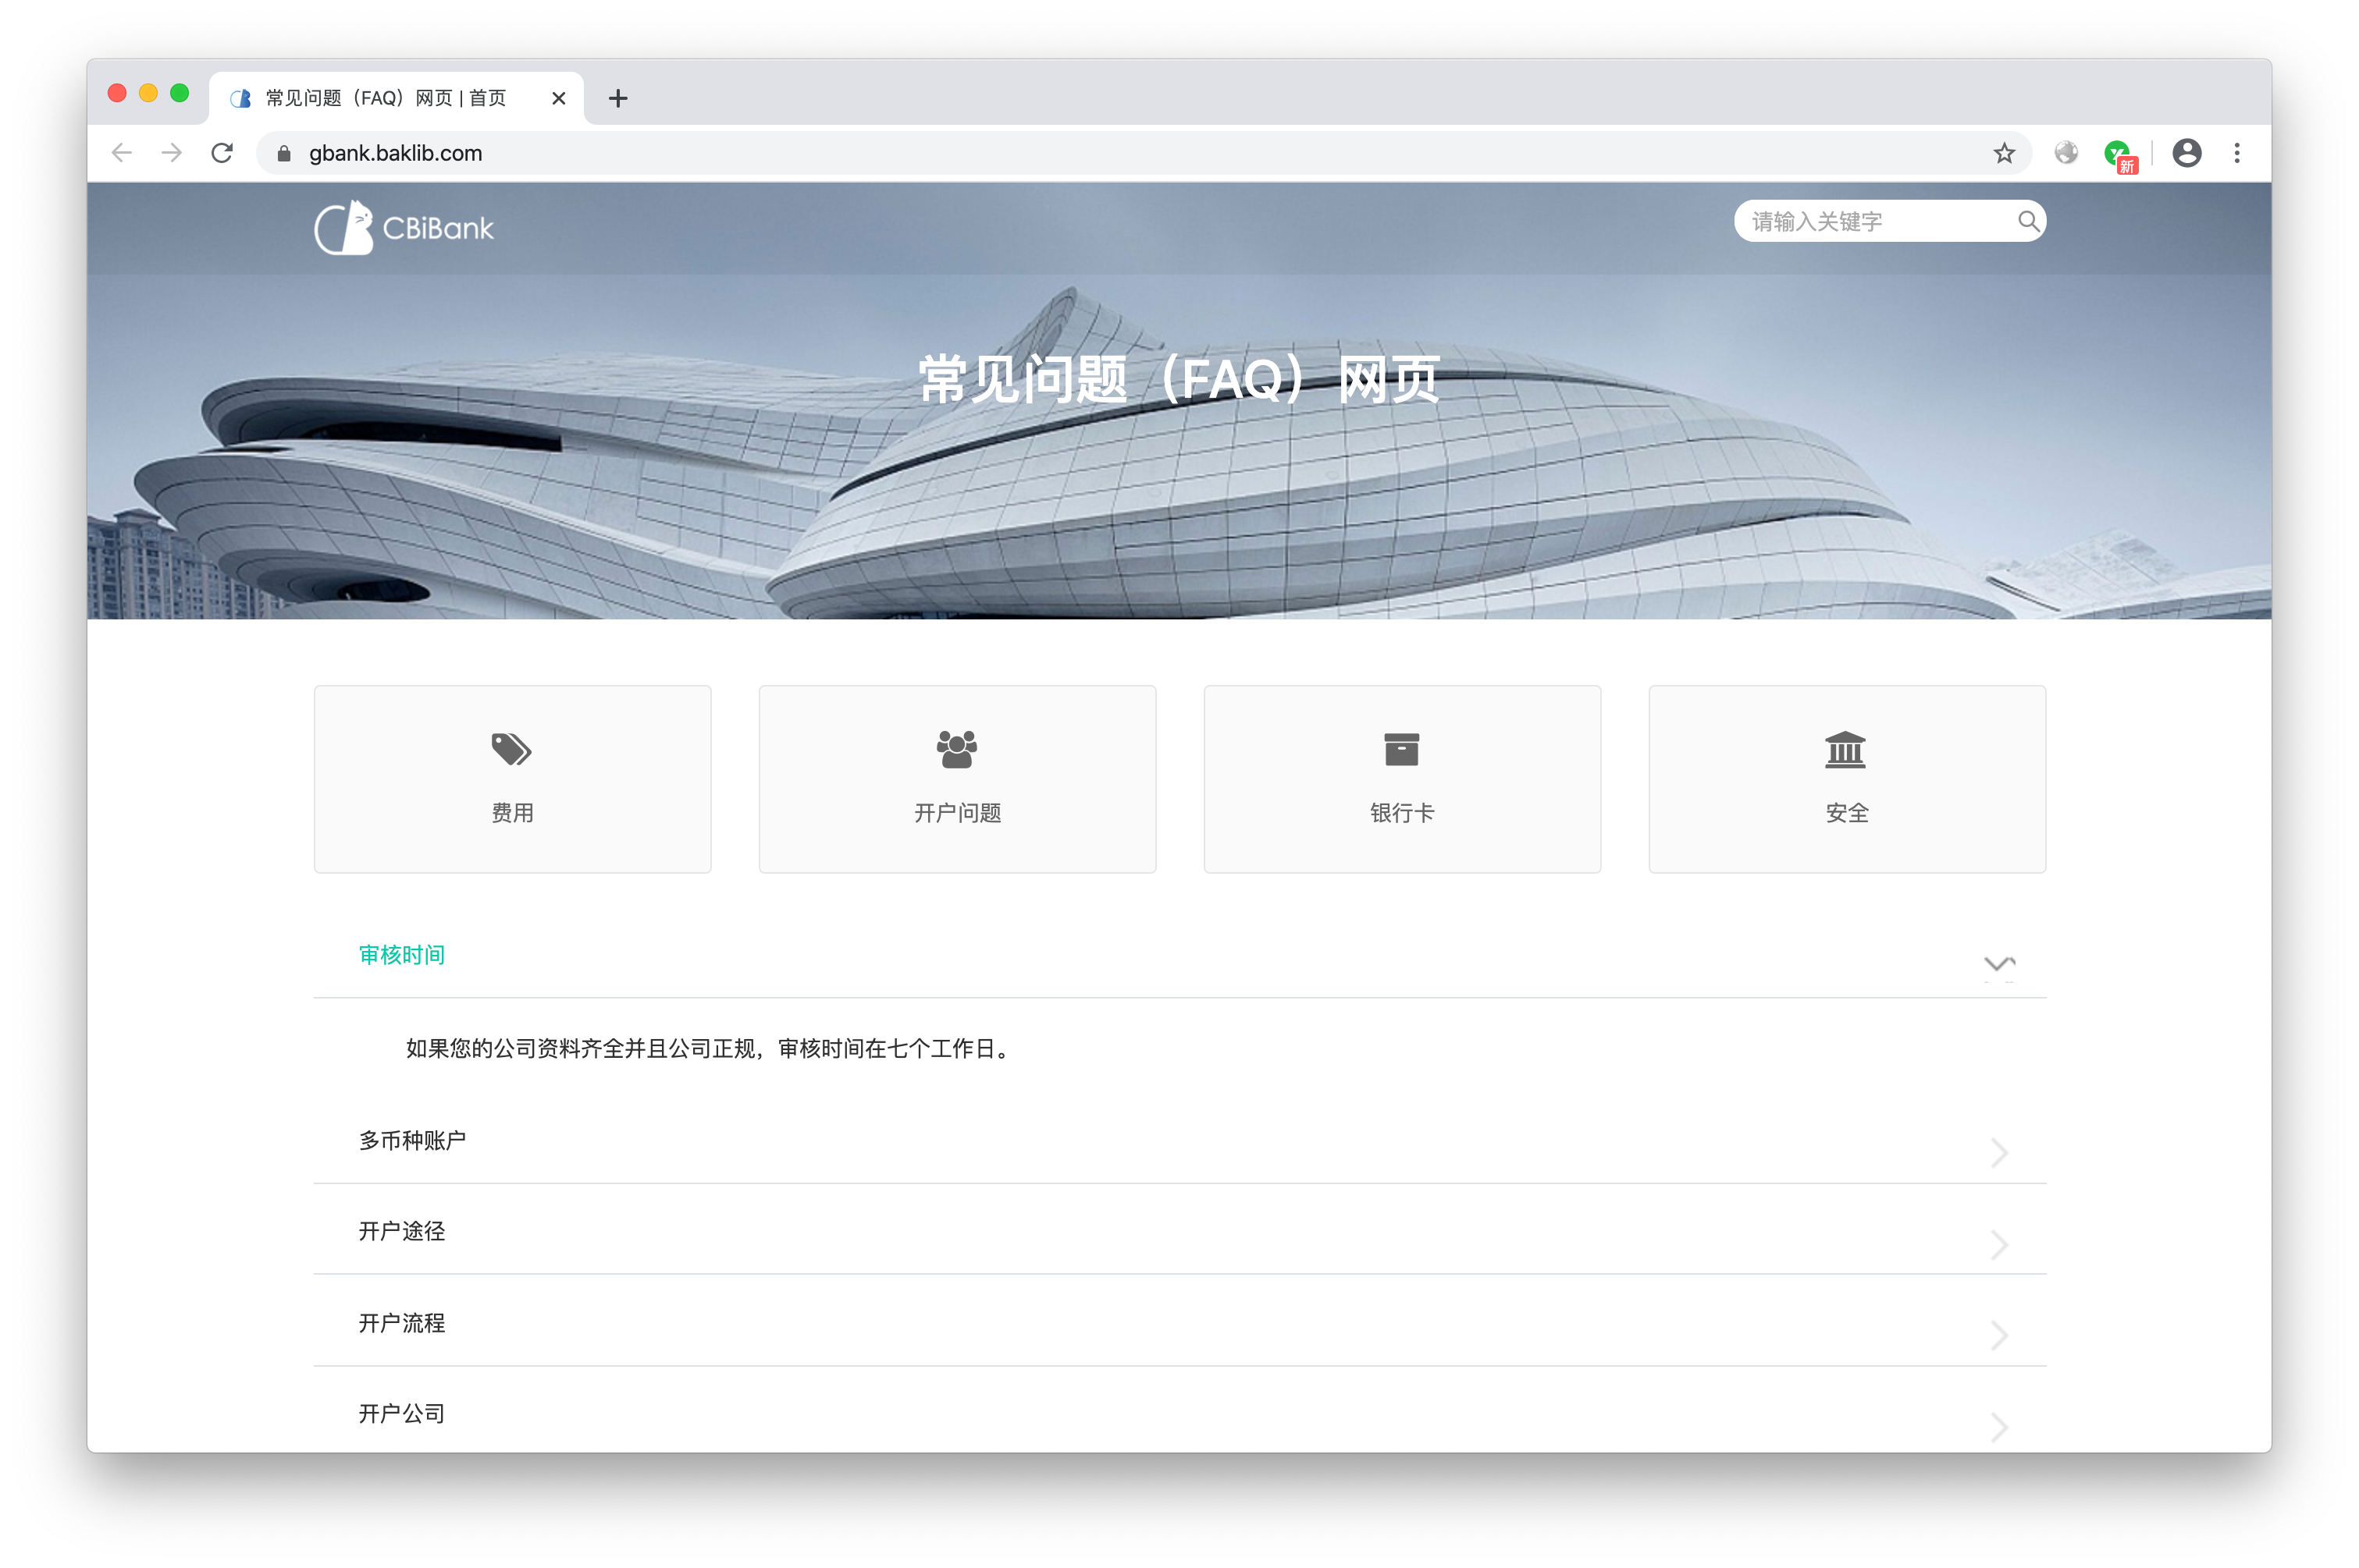
Task: Click the price tags icon
Action: pyautogui.click(x=511, y=749)
